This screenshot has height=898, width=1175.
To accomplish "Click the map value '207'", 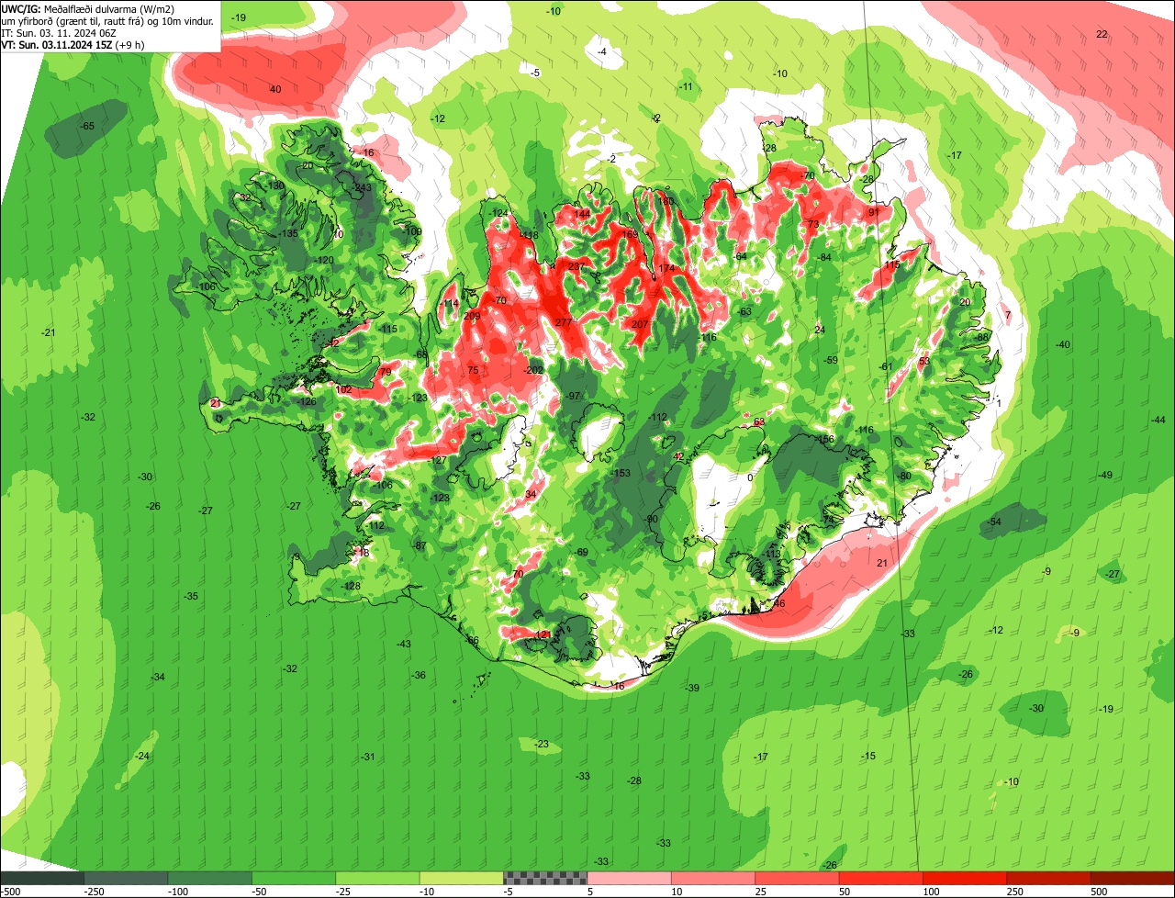I will point(640,324).
